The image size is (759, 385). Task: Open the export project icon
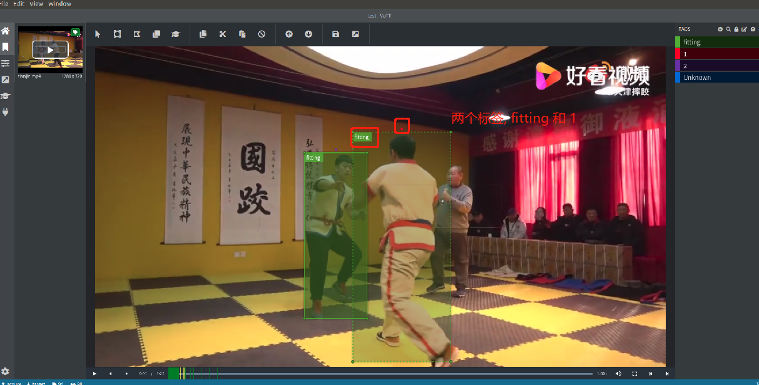click(x=355, y=34)
